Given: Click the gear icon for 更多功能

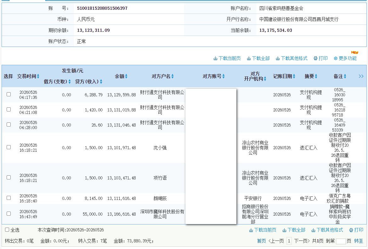Looking at the screenshot, I should 336,59.
